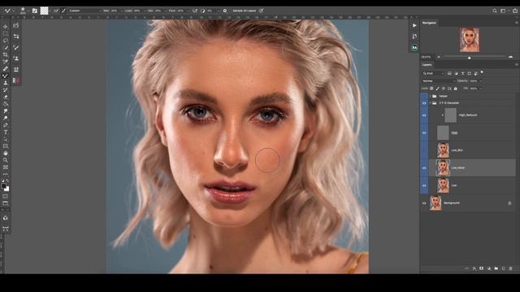Adjust the Navigator zoom slider
The image size is (520, 292).
(470, 58)
